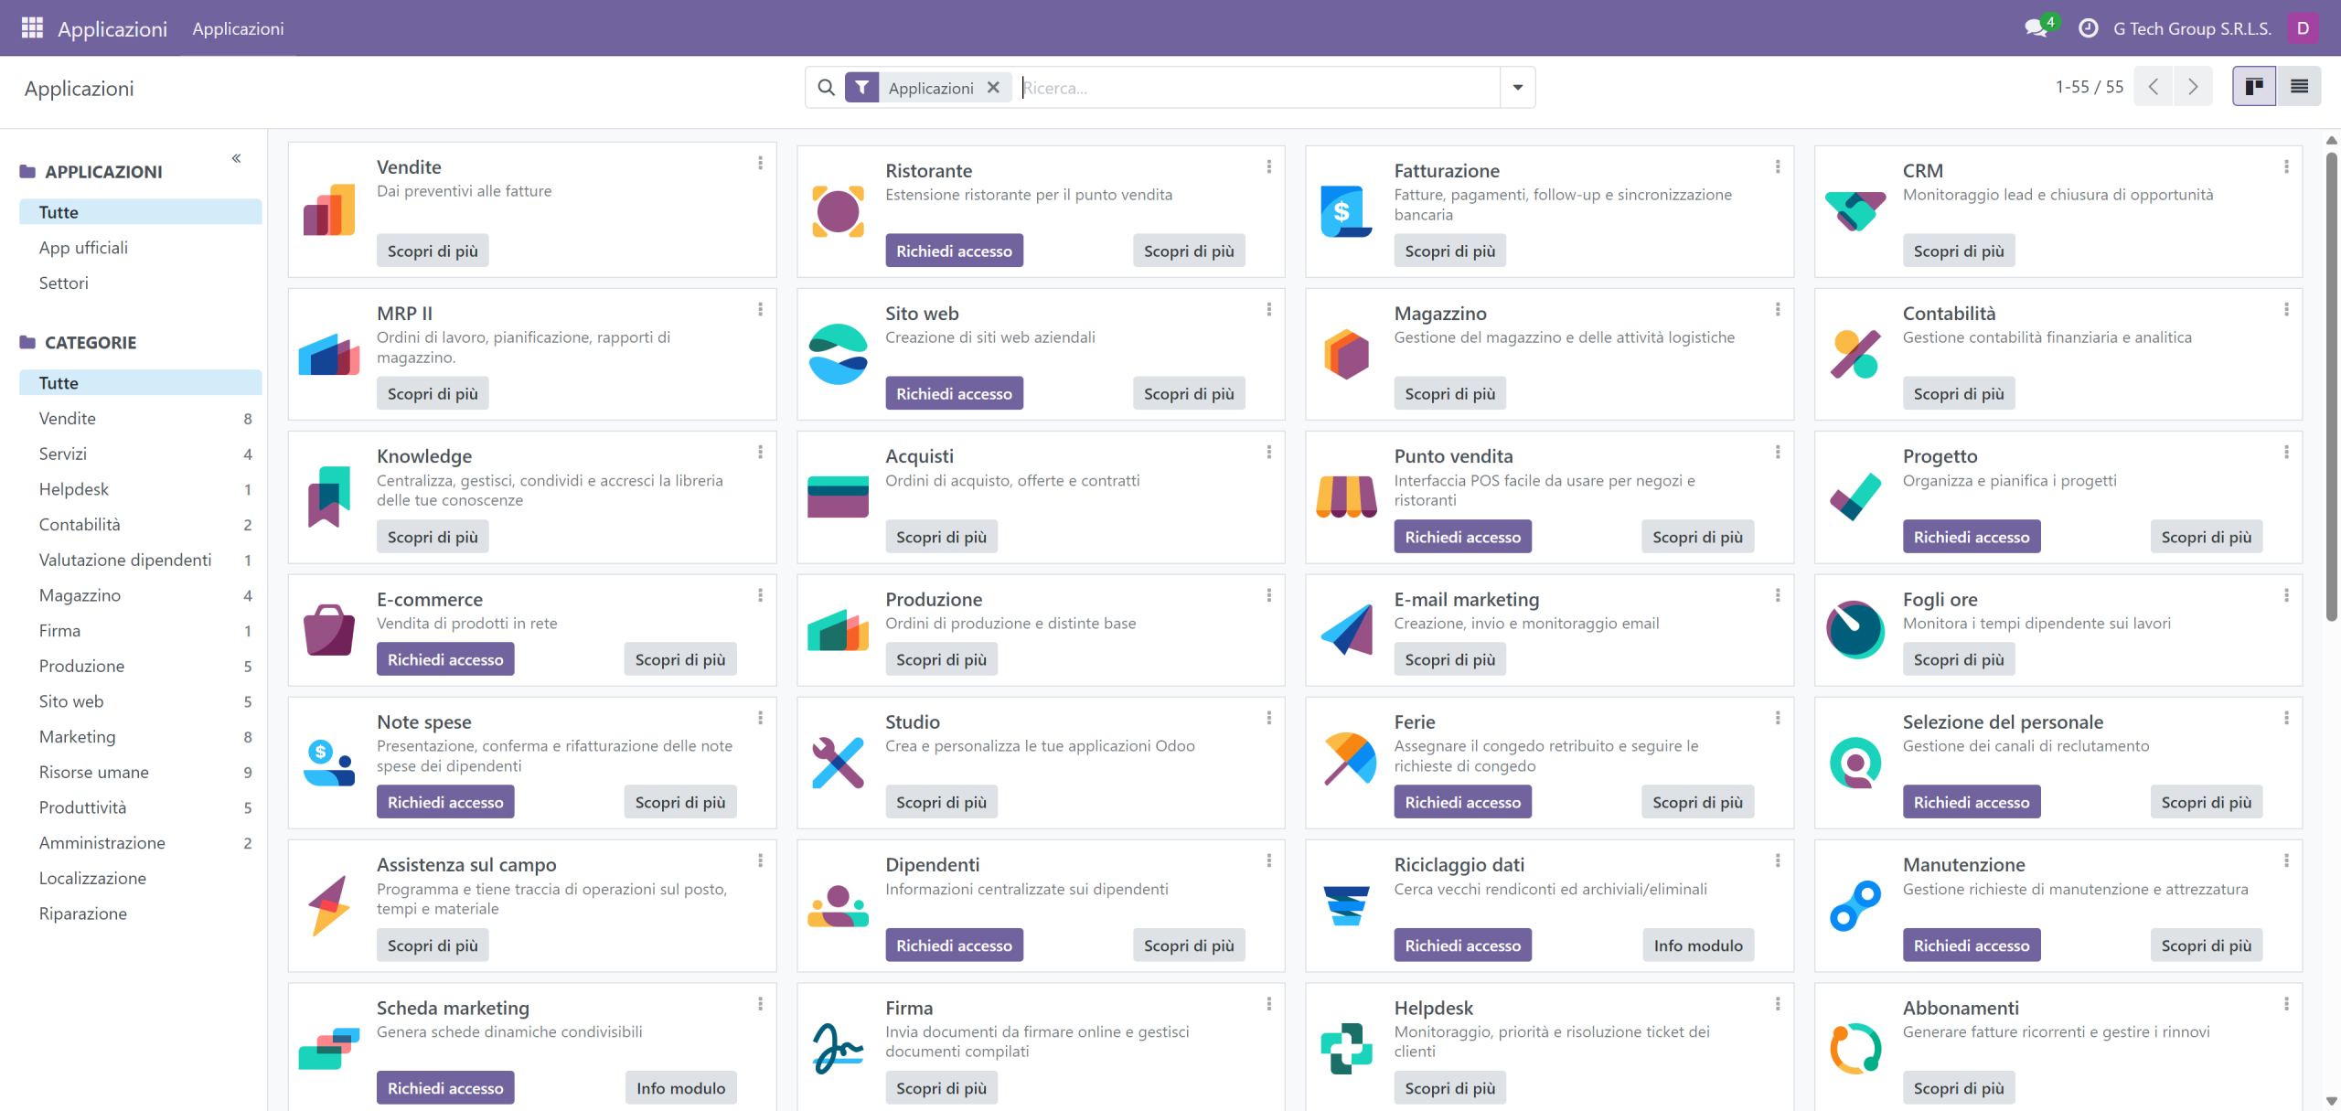The height and width of the screenshot is (1111, 2341).
Task: Open CRM card three-dot menu
Action: point(2285,166)
